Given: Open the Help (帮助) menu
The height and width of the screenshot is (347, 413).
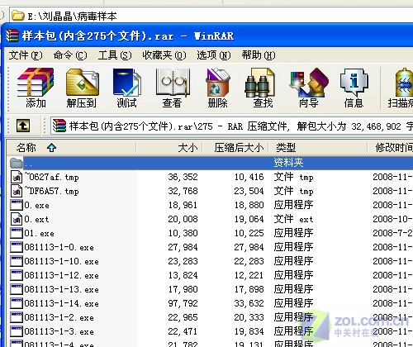Looking at the screenshot, I should tap(259, 55).
